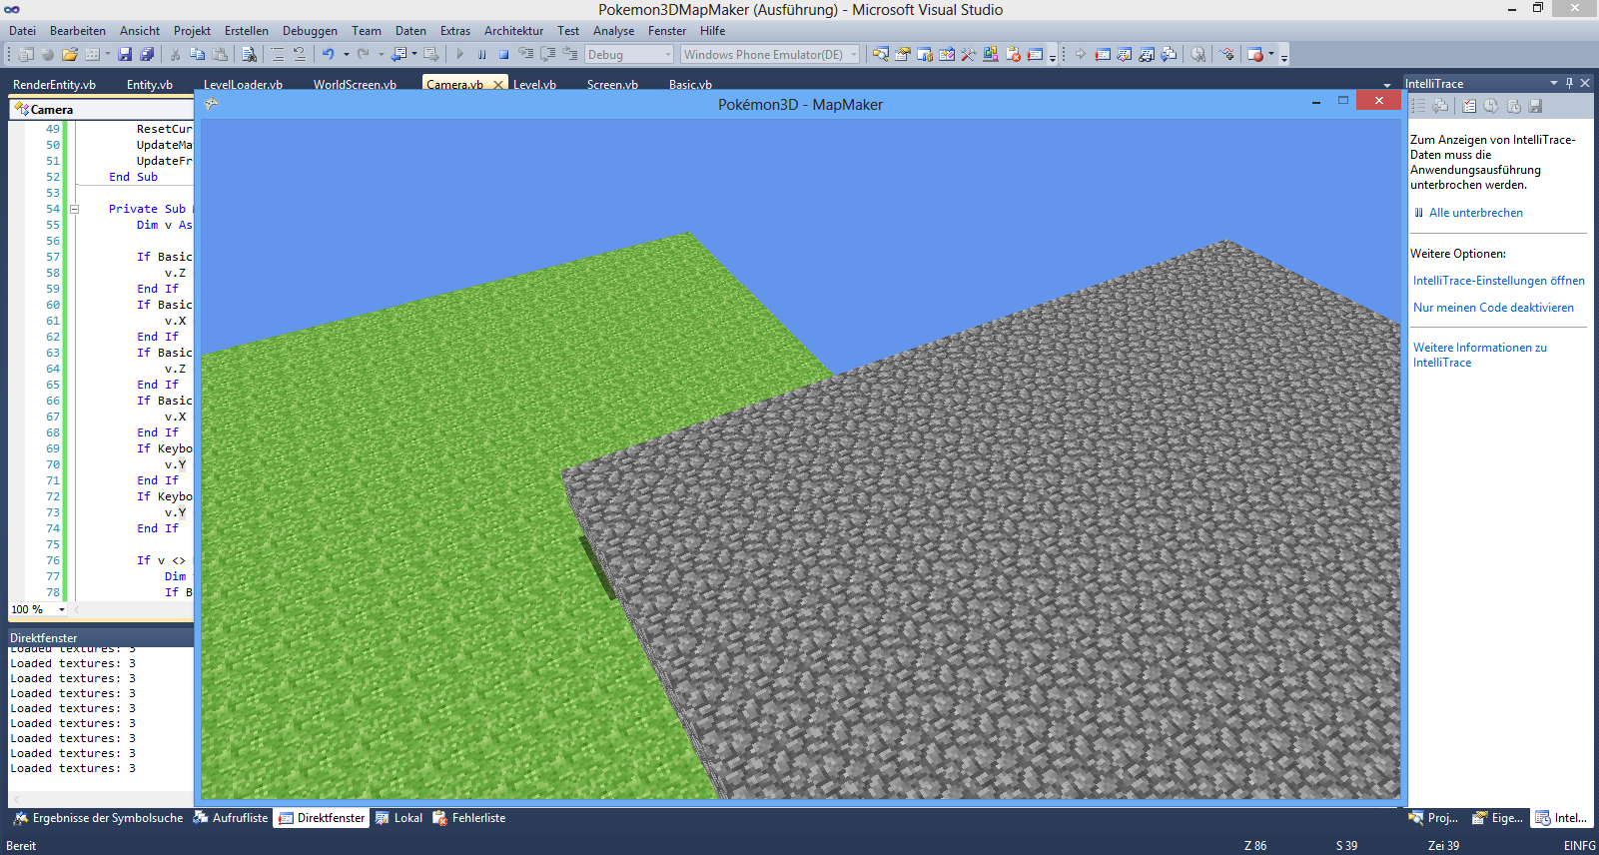Click Nur meinen Code deaktivieren link
The height and width of the screenshot is (855, 1599).
tap(1493, 308)
